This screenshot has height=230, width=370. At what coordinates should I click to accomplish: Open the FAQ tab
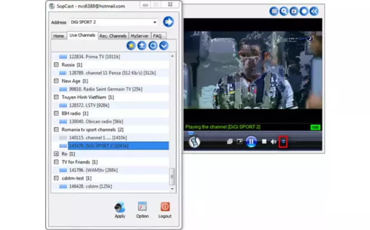tap(158, 36)
